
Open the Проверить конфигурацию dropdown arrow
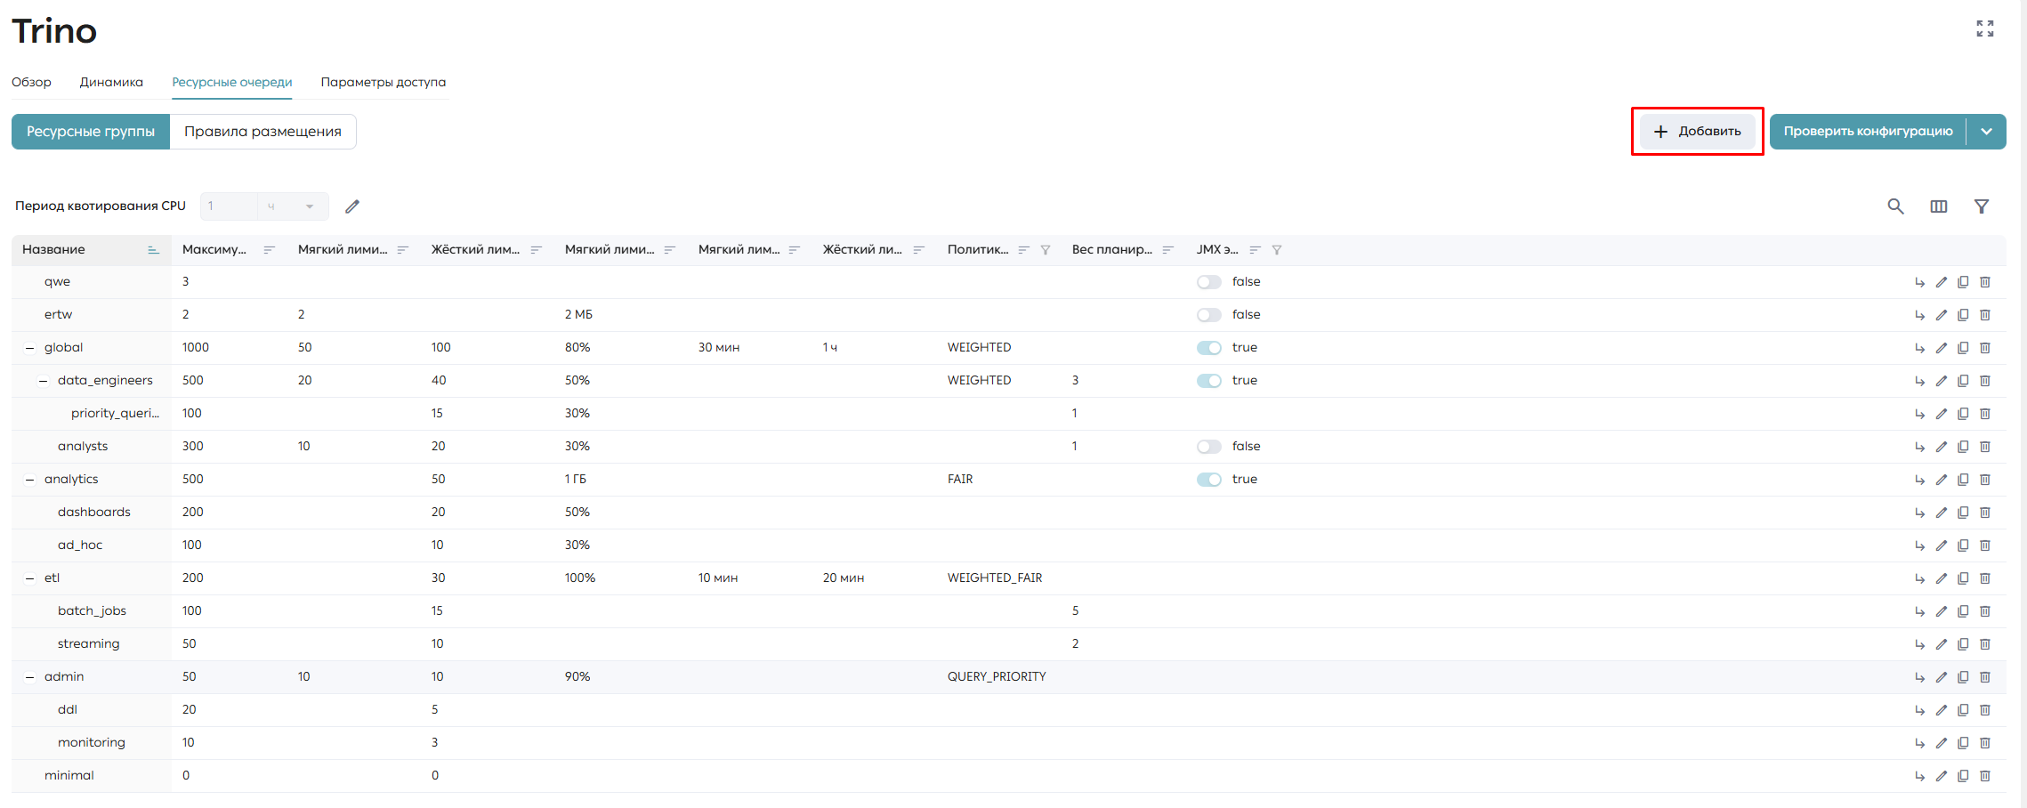tap(1986, 132)
